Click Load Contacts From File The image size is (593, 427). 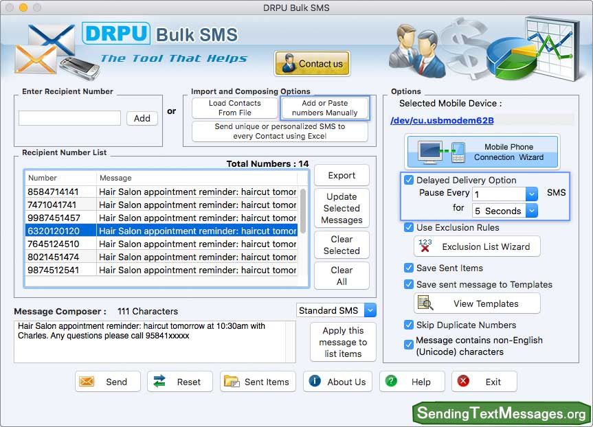[x=235, y=108]
